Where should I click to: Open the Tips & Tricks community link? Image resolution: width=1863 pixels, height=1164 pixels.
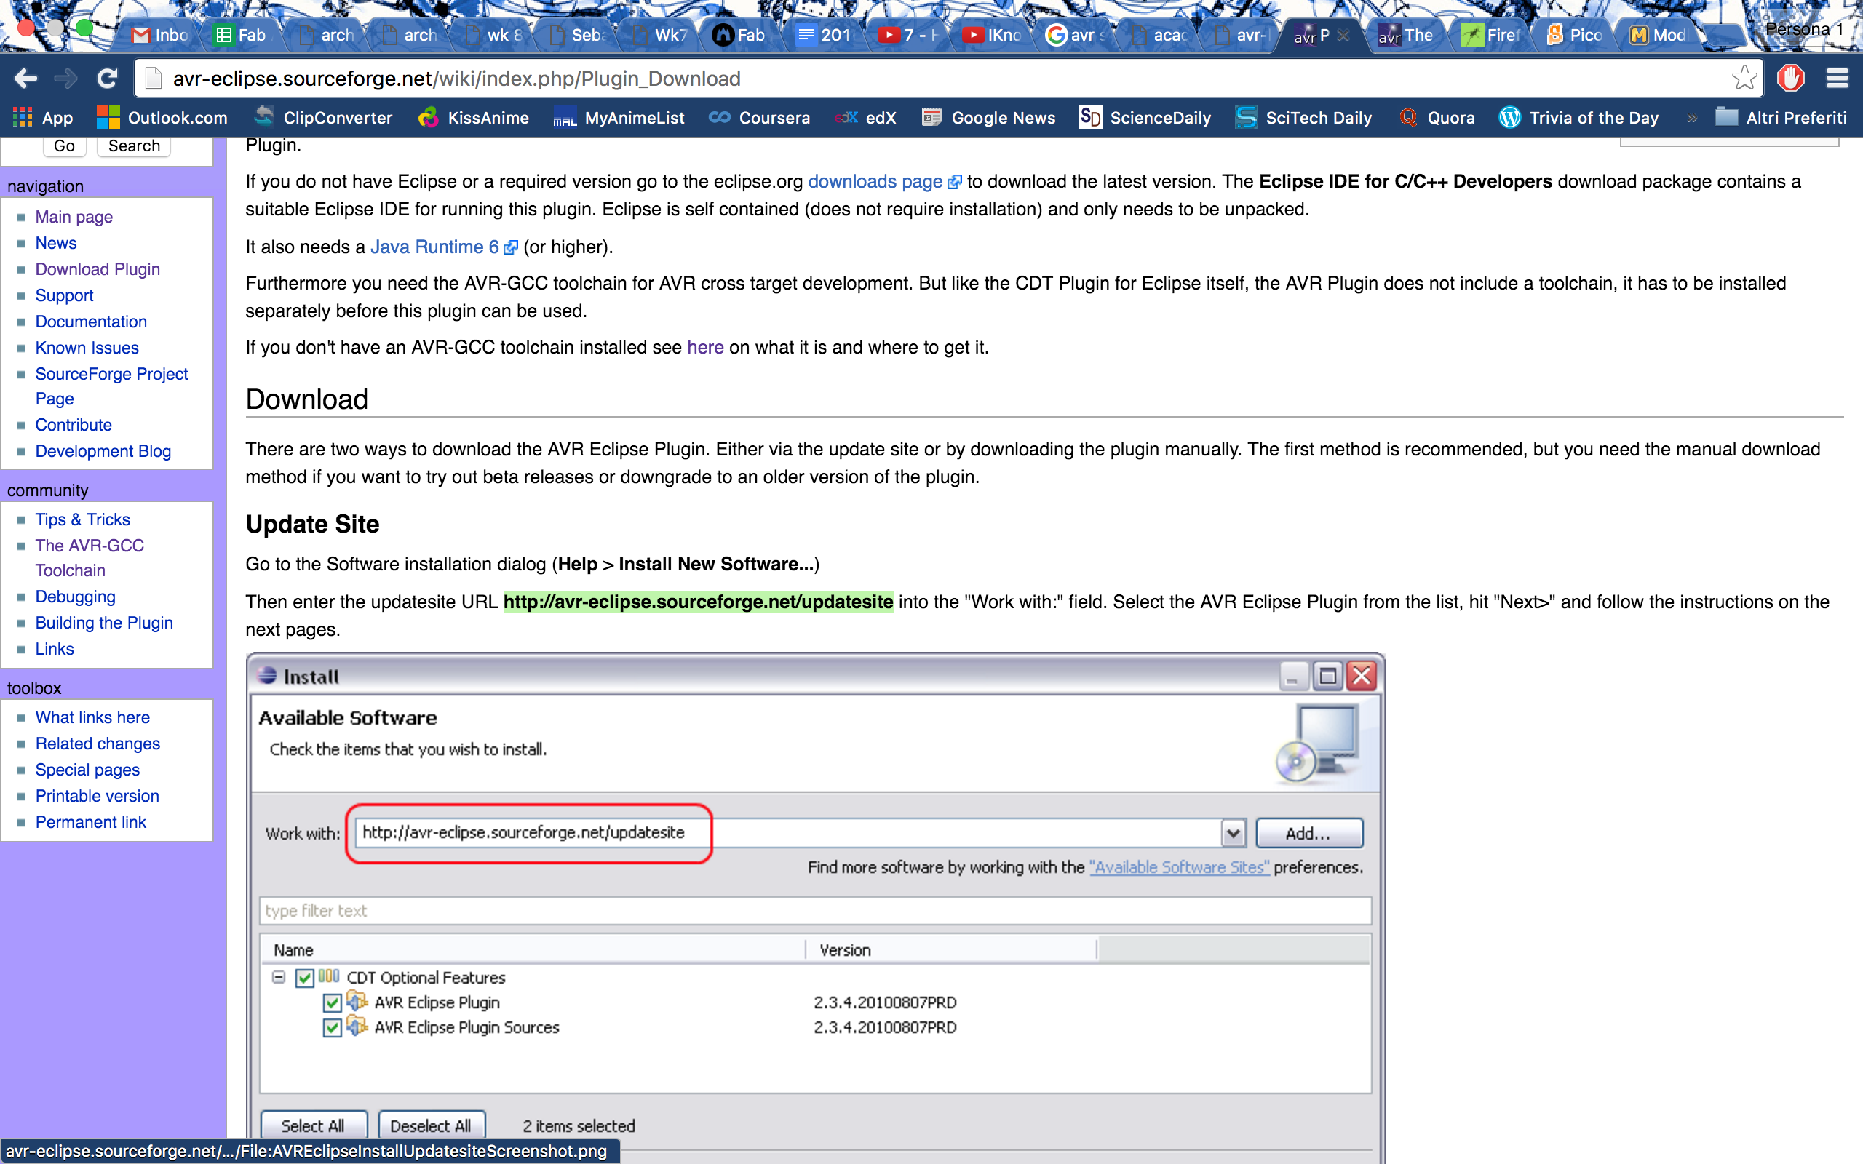(83, 519)
